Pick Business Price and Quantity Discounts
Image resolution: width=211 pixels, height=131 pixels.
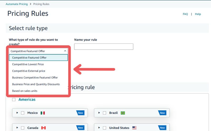coord(38,84)
